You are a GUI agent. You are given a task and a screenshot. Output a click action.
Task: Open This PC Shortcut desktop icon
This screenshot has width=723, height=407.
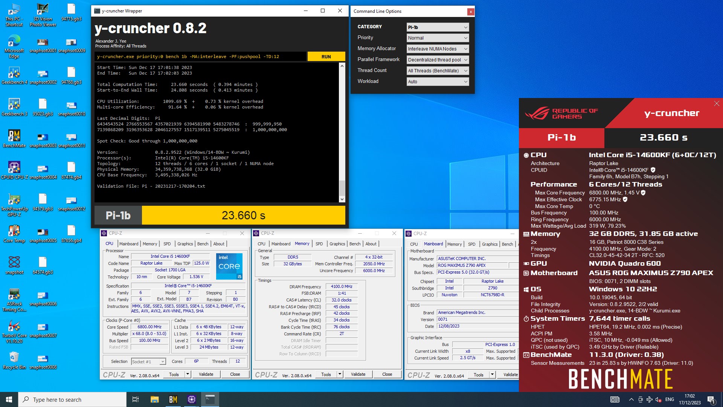coord(14,15)
